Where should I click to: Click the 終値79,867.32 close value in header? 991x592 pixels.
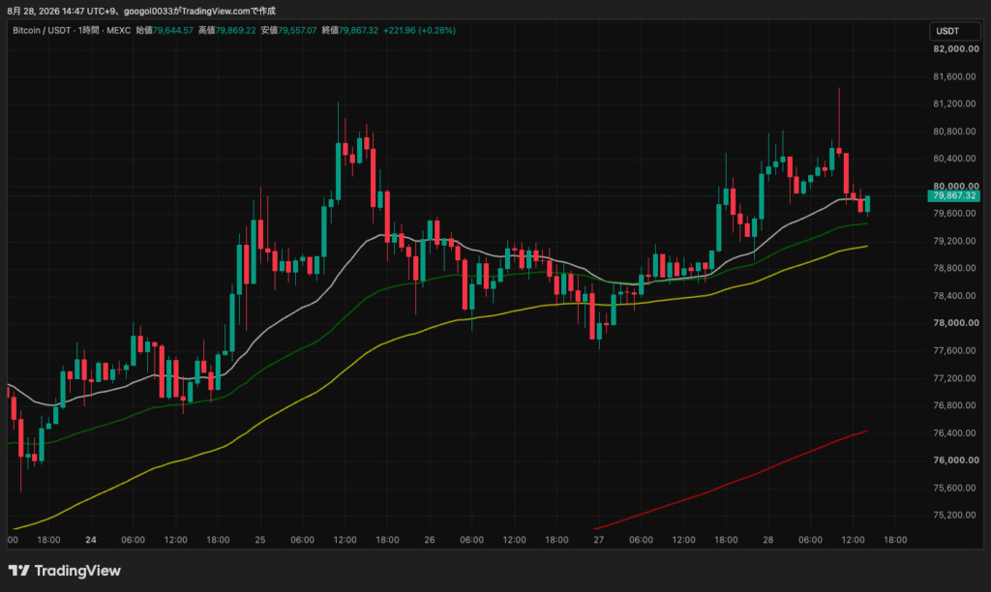(349, 30)
